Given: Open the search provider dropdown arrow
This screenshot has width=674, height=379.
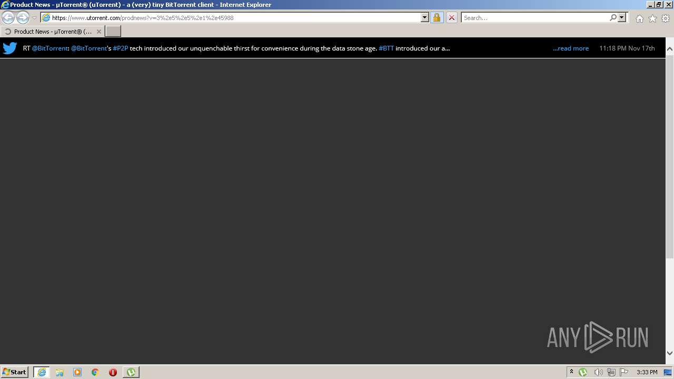Looking at the screenshot, I should coord(622,17).
